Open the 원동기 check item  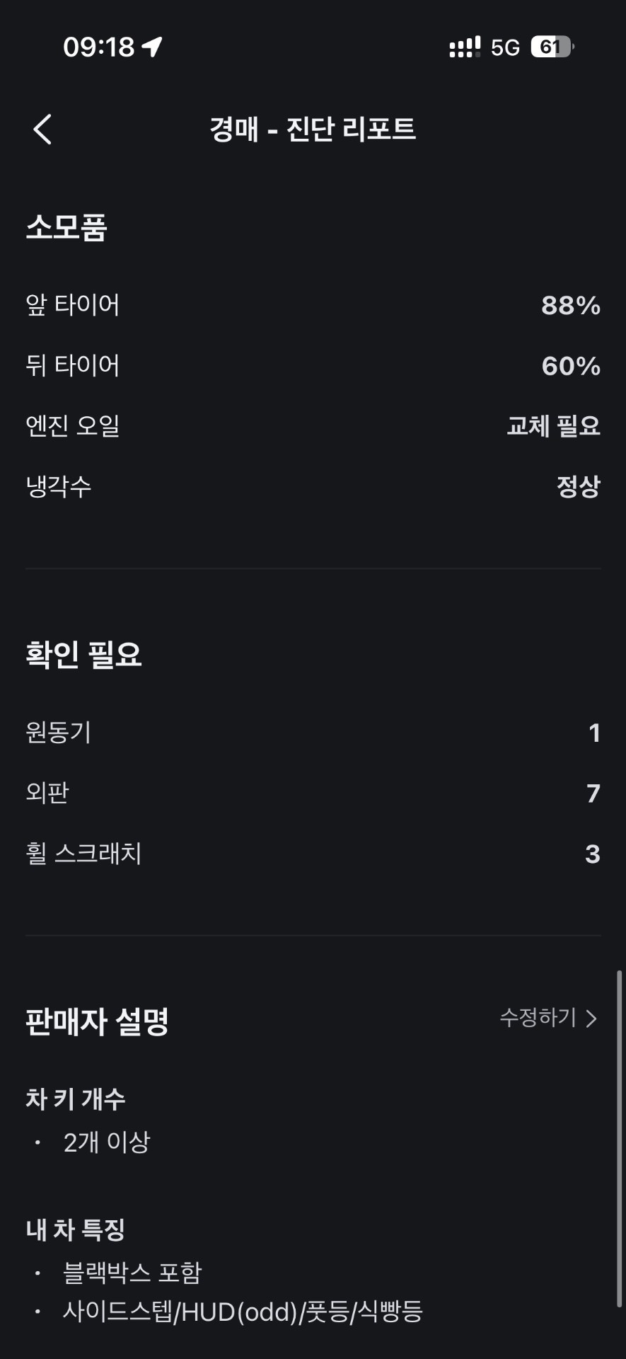pos(313,733)
